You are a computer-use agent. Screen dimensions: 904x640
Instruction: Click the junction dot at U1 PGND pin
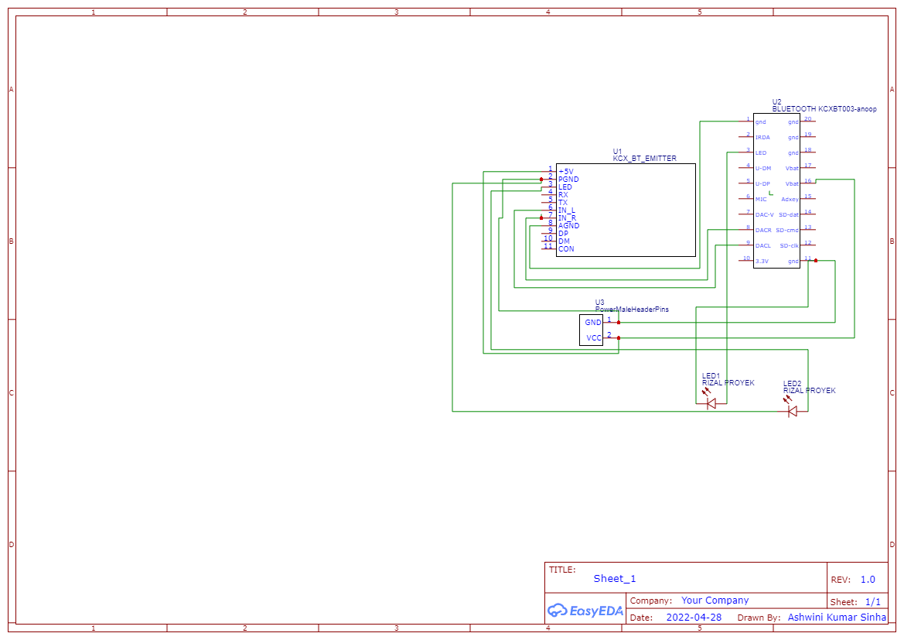pyautogui.click(x=541, y=179)
